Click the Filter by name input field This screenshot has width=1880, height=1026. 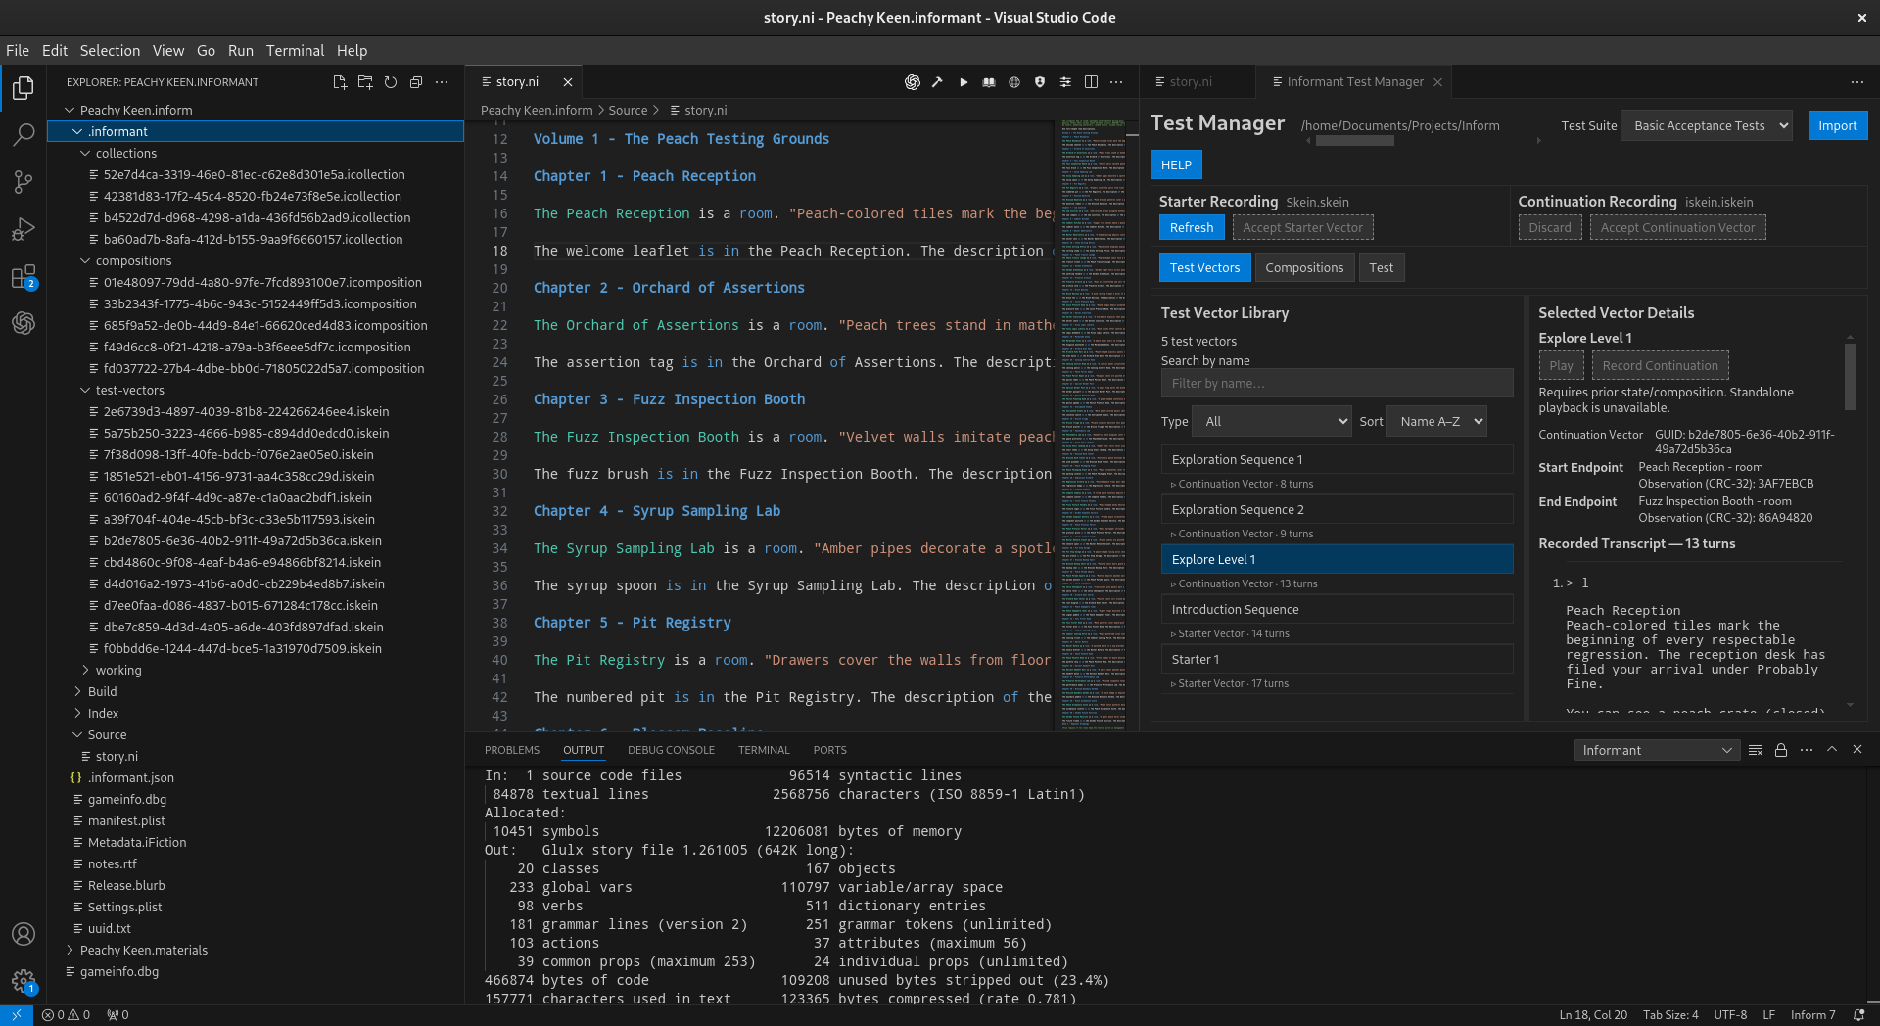tap(1337, 383)
